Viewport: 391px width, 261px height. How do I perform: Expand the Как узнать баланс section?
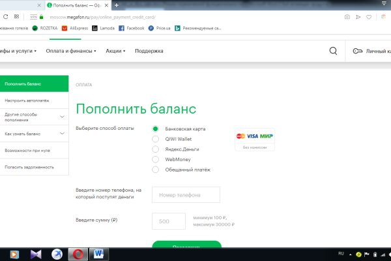click(x=62, y=134)
